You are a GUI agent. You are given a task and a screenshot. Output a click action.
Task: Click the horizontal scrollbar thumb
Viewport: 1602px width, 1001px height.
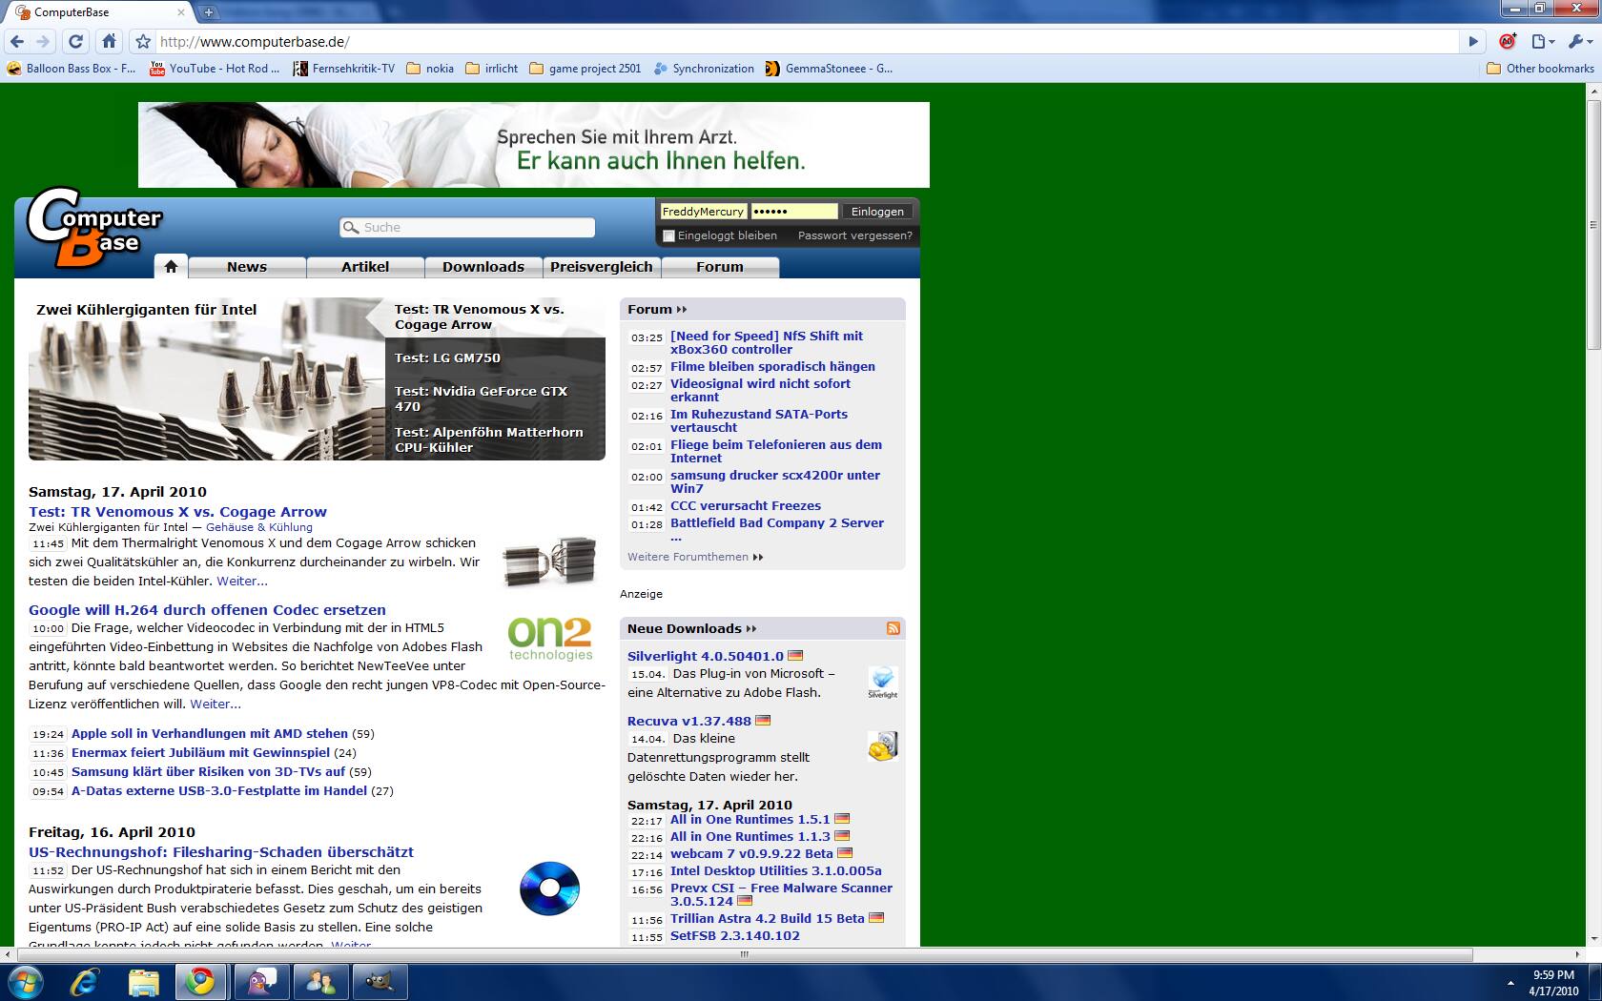click(744, 954)
